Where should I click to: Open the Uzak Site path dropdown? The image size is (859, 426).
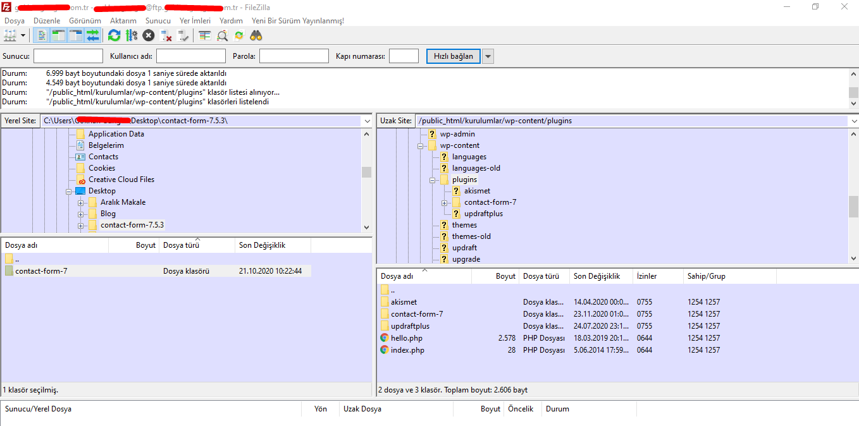pos(854,121)
